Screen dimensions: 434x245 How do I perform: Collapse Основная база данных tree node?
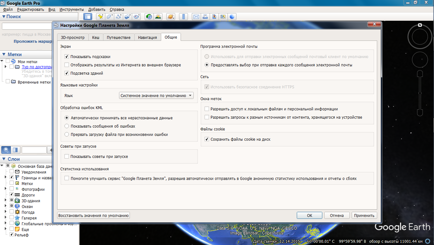(2, 166)
